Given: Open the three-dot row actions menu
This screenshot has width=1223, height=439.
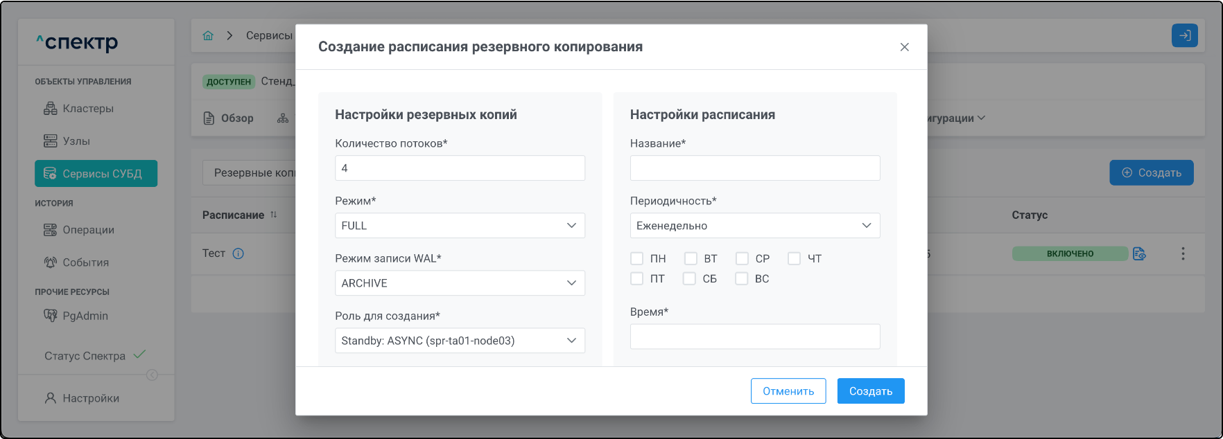Looking at the screenshot, I should tap(1183, 254).
